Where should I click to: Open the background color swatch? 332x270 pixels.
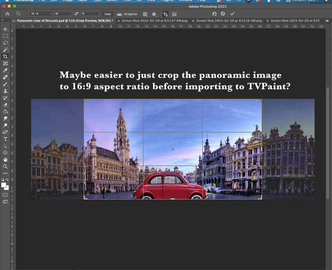tap(7, 188)
